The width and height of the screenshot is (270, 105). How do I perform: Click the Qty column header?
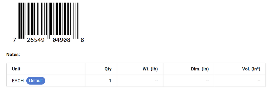point(108,69)
